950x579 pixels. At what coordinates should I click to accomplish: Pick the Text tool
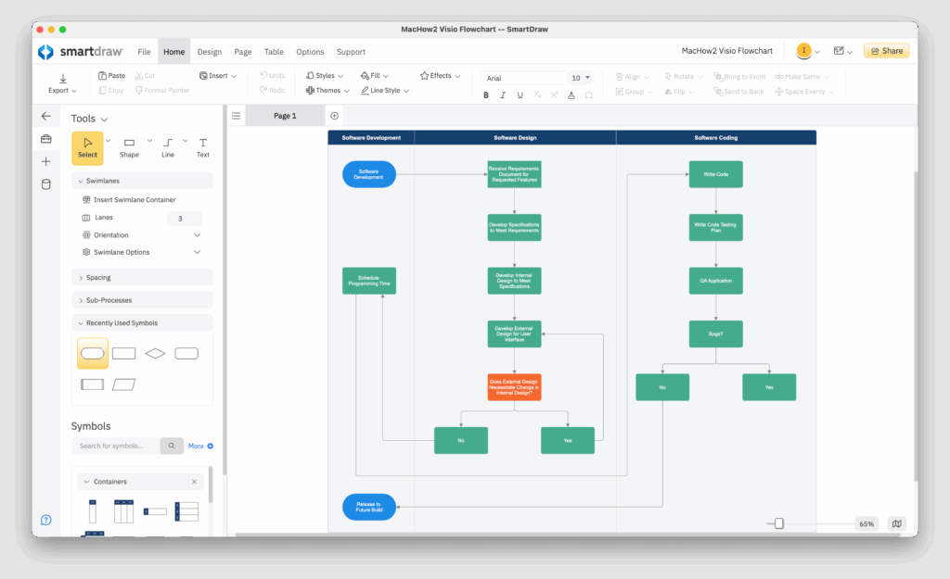click(x=203, y=147)
